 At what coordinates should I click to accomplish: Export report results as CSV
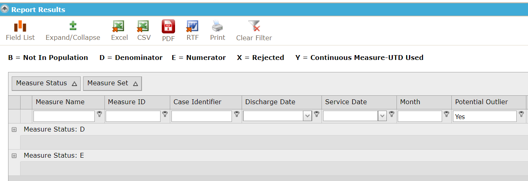coord(144,31)
